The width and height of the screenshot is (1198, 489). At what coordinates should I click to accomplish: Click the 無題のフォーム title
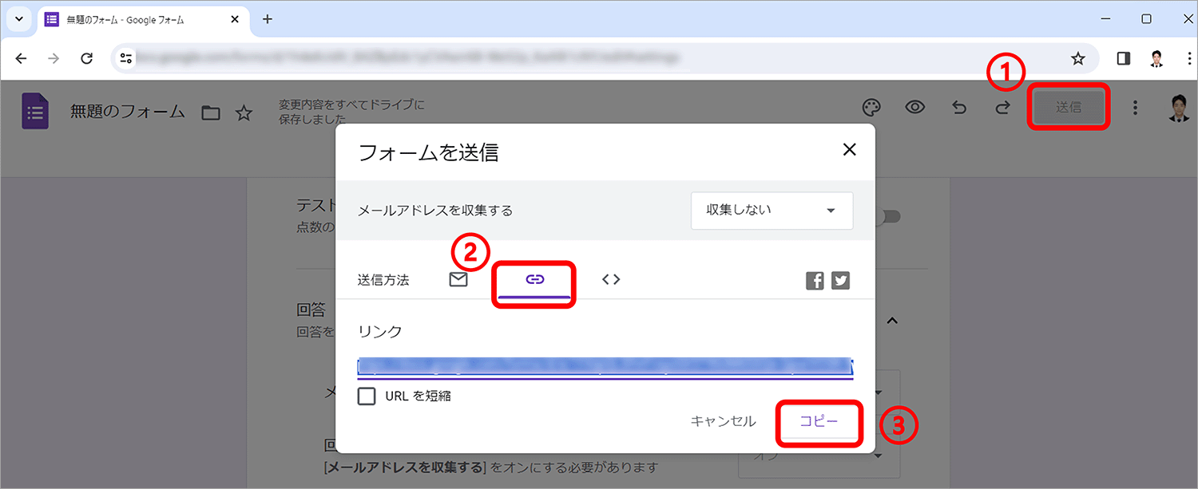pos(128,112)
